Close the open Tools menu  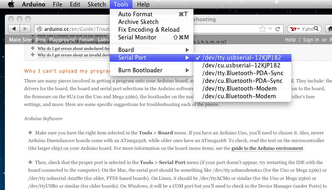(x=121, y=4)
